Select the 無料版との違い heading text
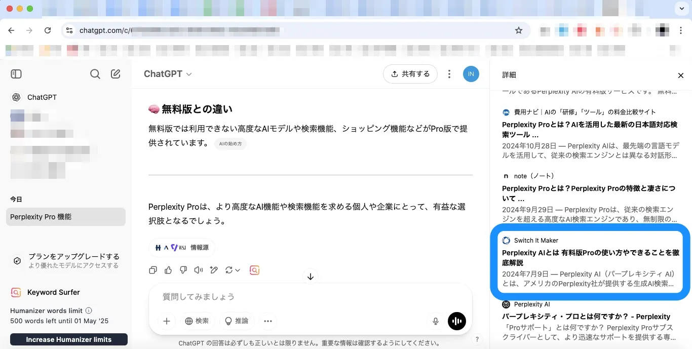 coord(197,109)
